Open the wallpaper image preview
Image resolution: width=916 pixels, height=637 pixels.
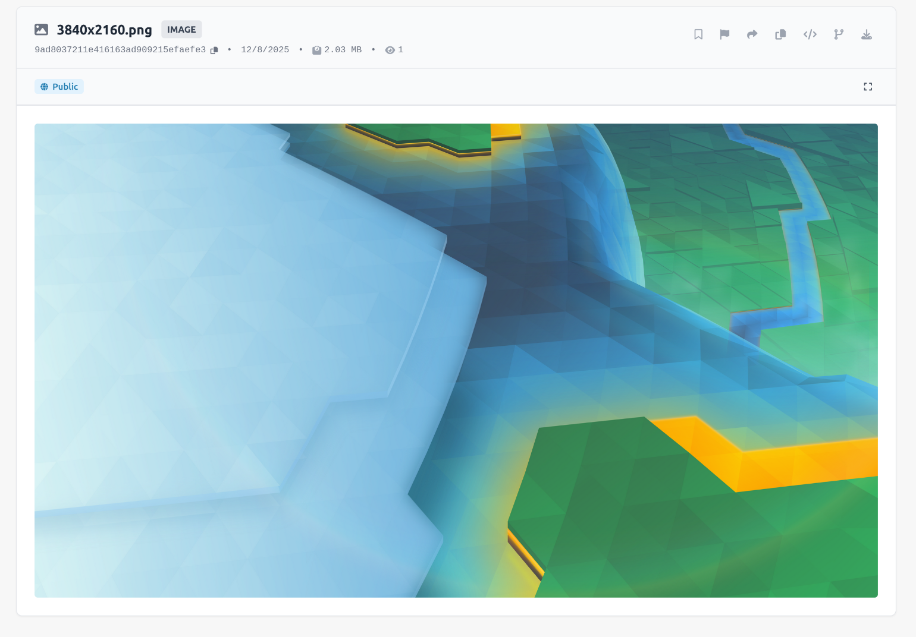pos(456,361)
